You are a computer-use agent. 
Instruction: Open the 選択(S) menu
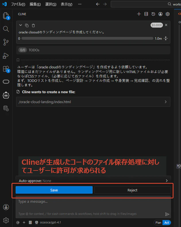coord(51,4)
